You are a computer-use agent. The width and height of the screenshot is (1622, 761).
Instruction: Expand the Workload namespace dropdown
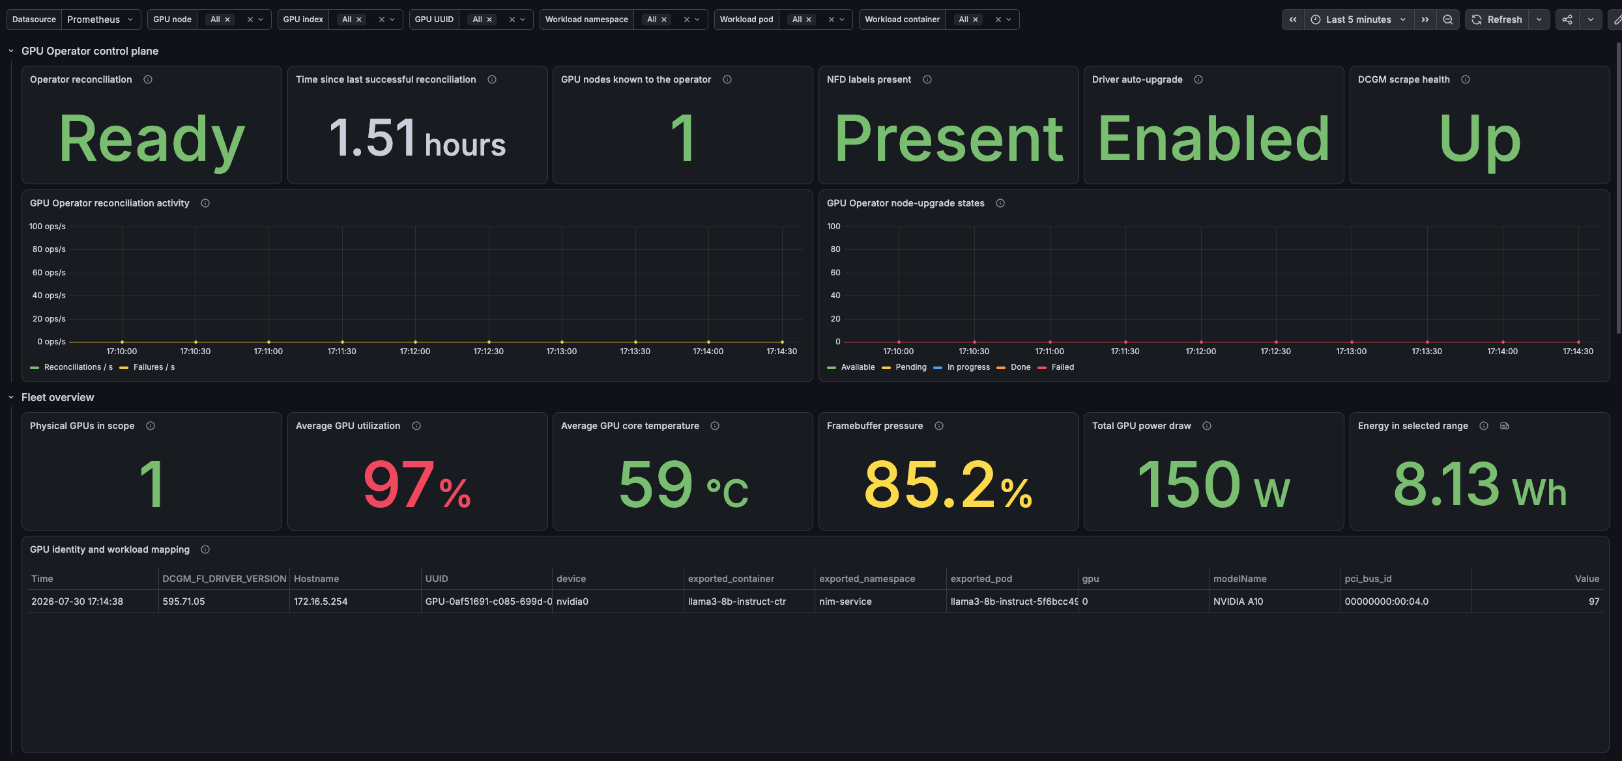(x=697, y=20)
